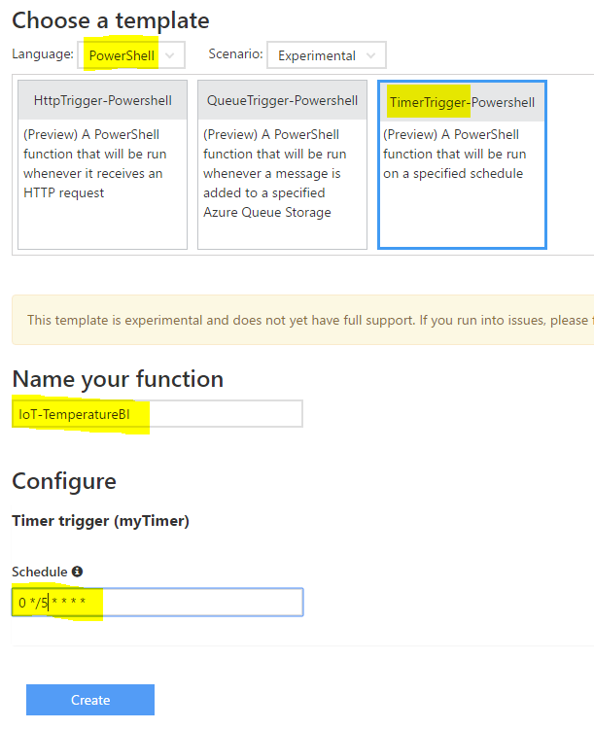Viewport: 594px width, 729px height.
Task: Click the "Choose a template" heading
Action: (110, 19)
